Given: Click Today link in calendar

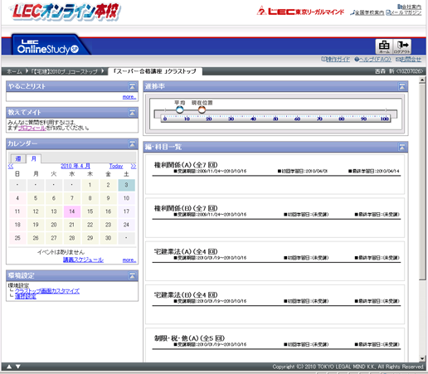Looking at the screenshot, I should (x=116, y=166).
